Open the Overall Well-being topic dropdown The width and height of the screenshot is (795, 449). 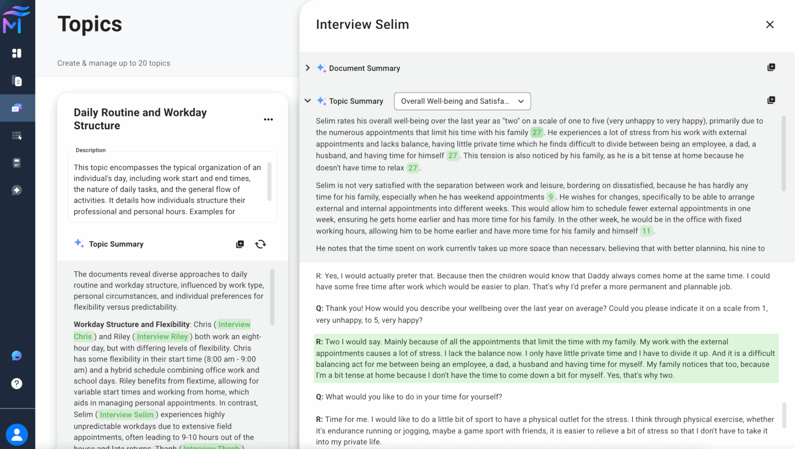[x=462, y=101]
